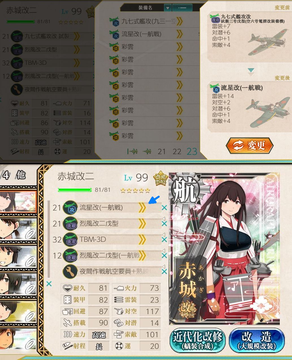Go to equipment list page 22

click(x=177, y=152)
